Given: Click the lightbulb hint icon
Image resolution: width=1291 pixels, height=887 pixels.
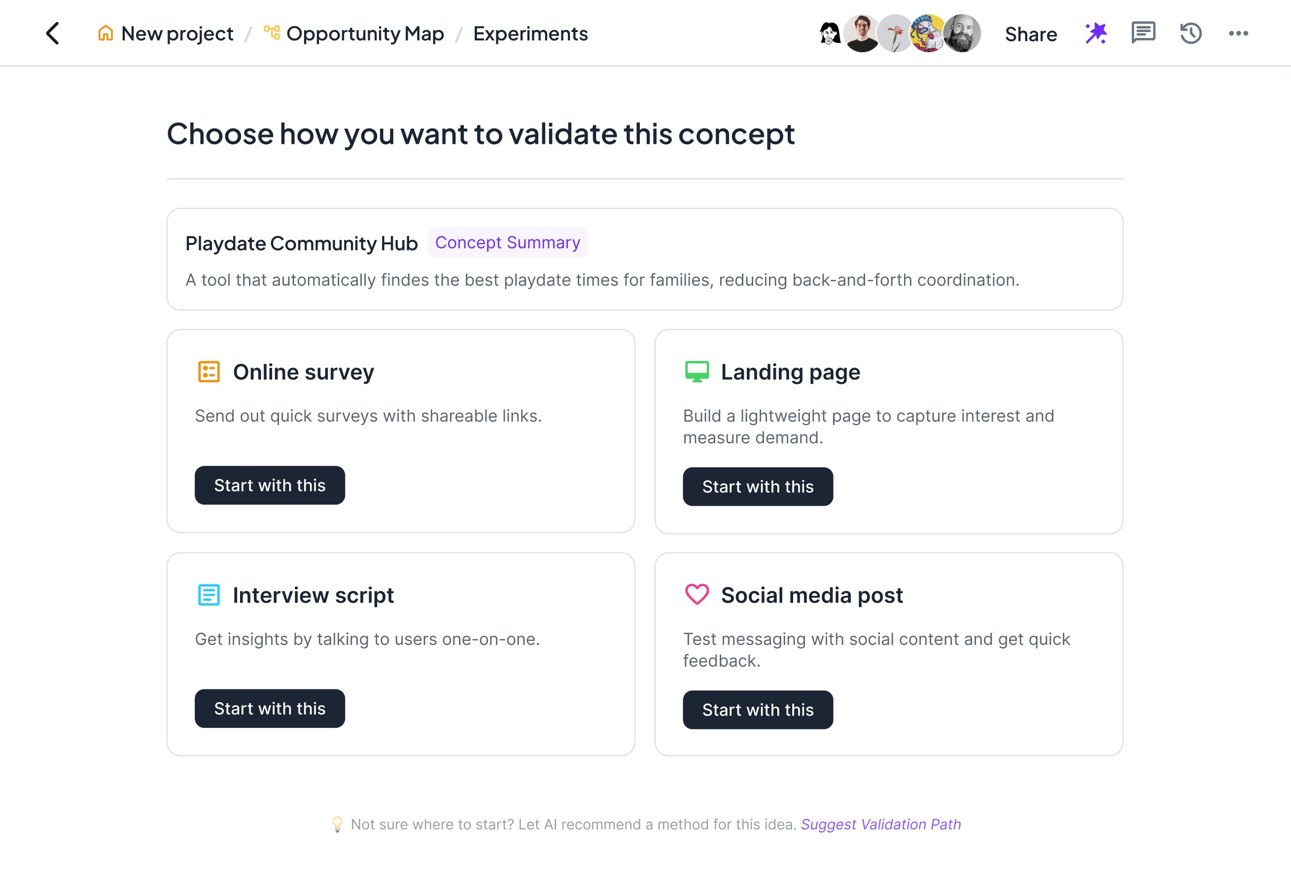Looking at the screenshot, I should tap(337, 824).
